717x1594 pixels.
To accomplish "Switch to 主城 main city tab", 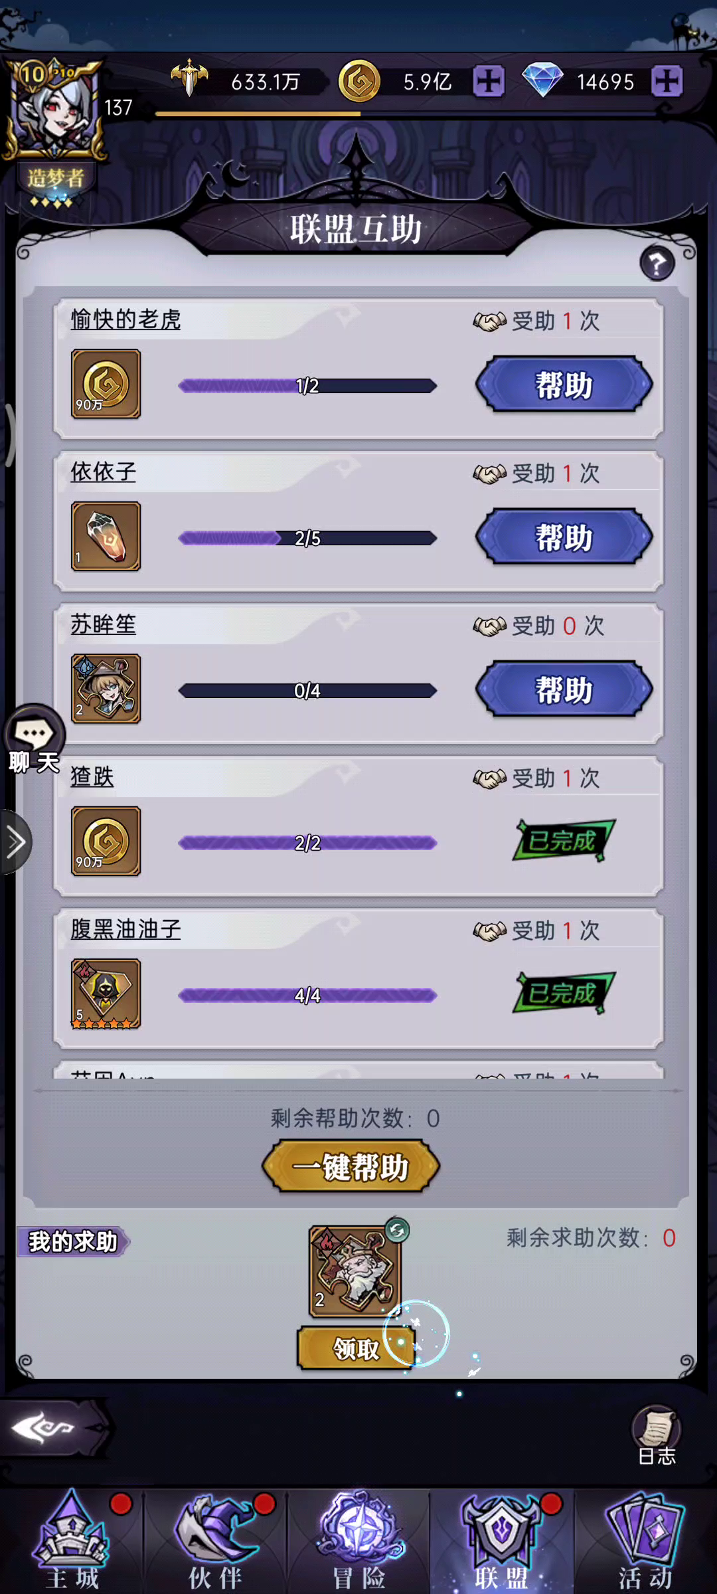I will (x=72, y=1540).
